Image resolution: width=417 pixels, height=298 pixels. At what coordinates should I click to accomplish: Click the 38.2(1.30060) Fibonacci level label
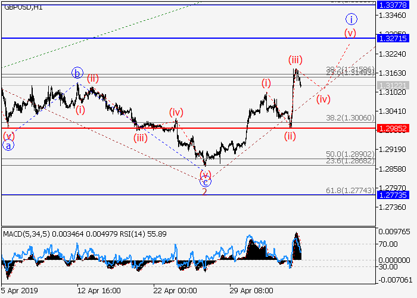point(350,118)
